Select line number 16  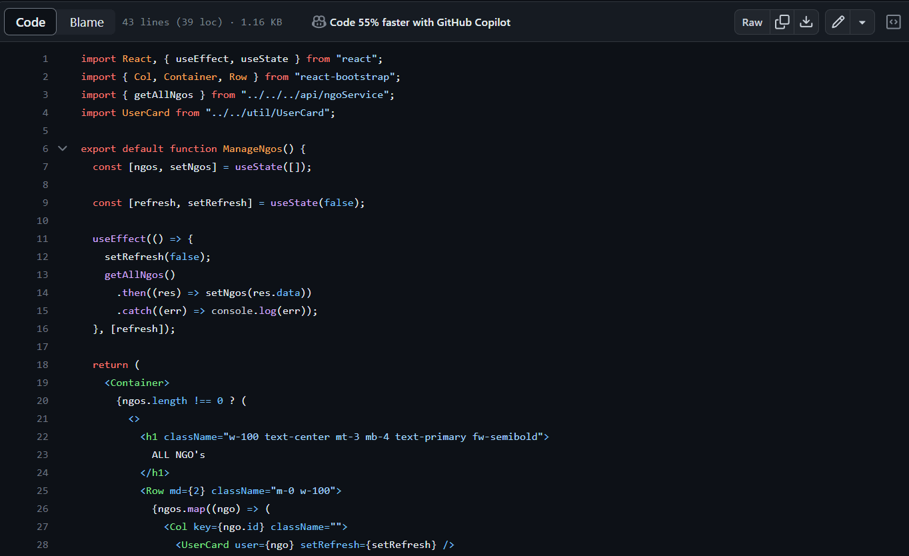tap(43, 329)
